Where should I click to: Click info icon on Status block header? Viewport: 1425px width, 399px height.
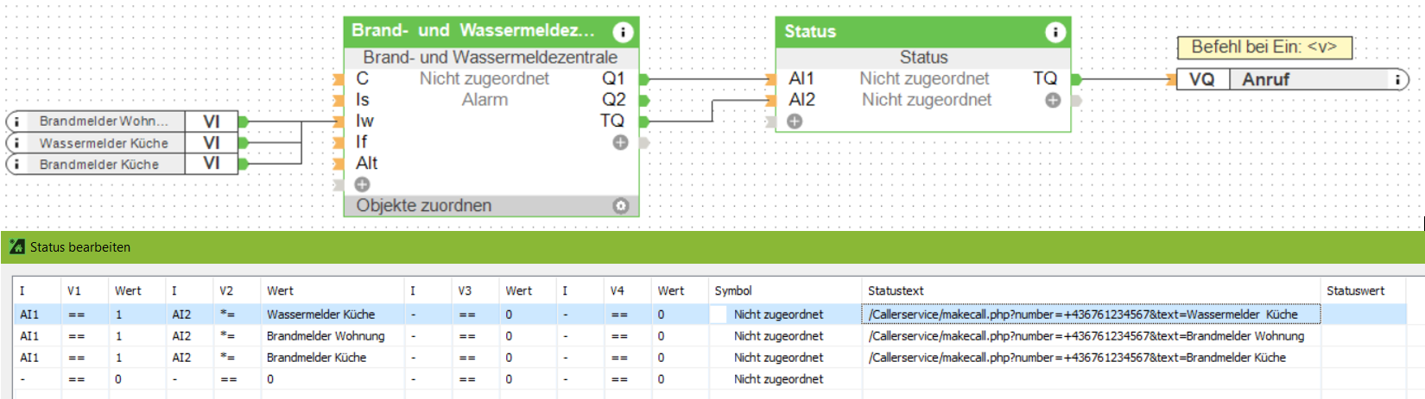click(x=1054, y=33)
